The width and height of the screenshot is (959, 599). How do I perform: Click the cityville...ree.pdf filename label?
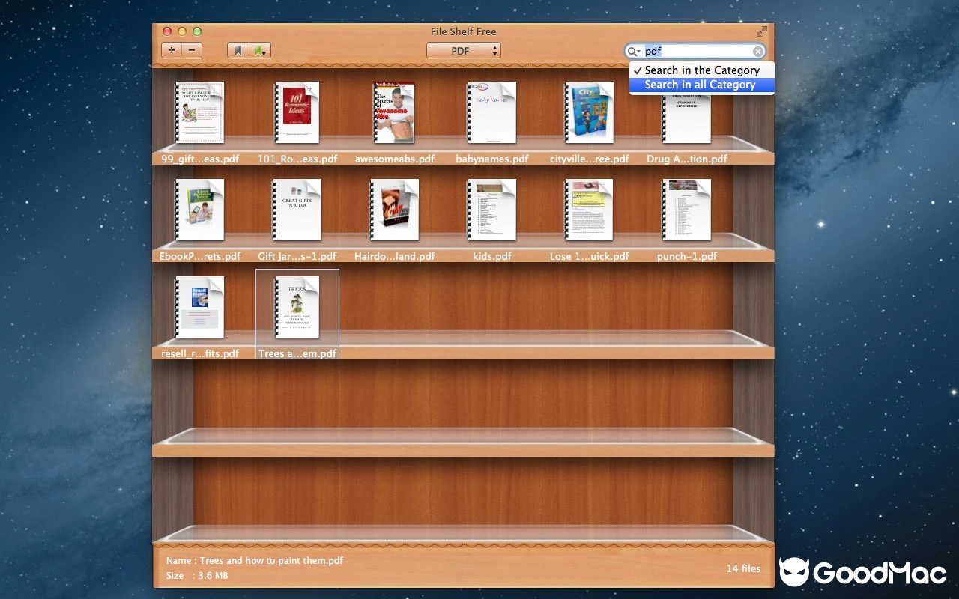tap(590, 159)
